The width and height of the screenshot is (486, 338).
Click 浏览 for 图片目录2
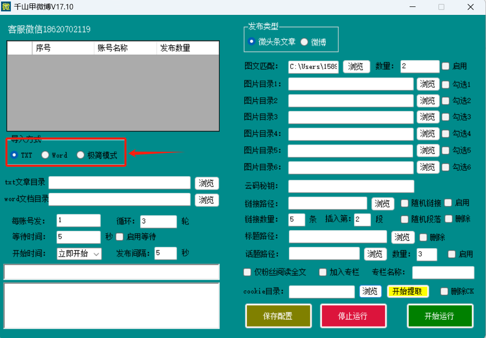[427, 101]
